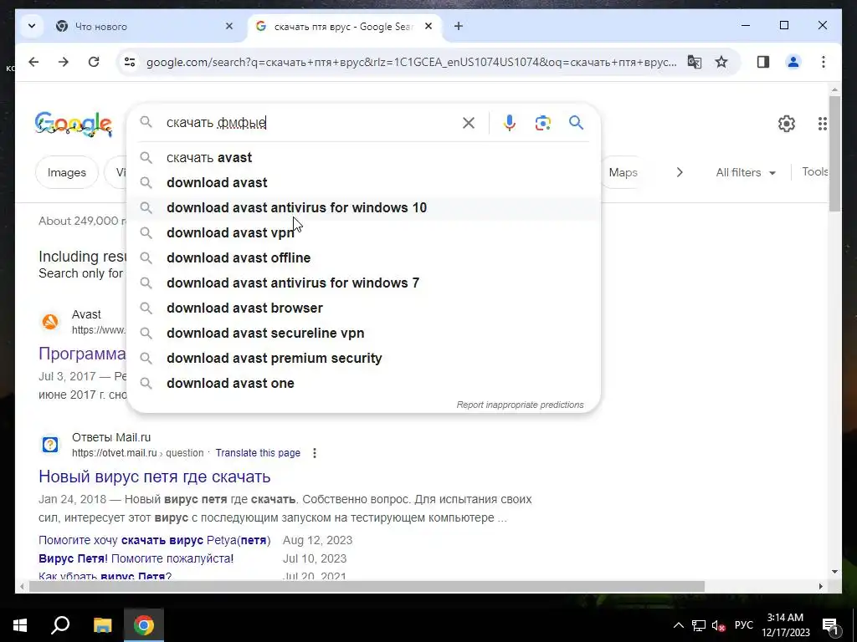The image size is (857, 642).
Task: Open network status in system tray
Action: click(699, 625)
